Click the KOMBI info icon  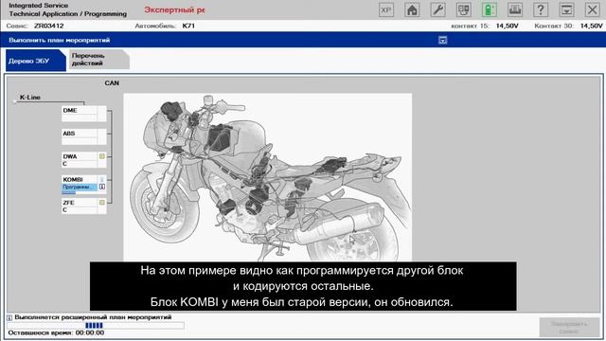102,187
